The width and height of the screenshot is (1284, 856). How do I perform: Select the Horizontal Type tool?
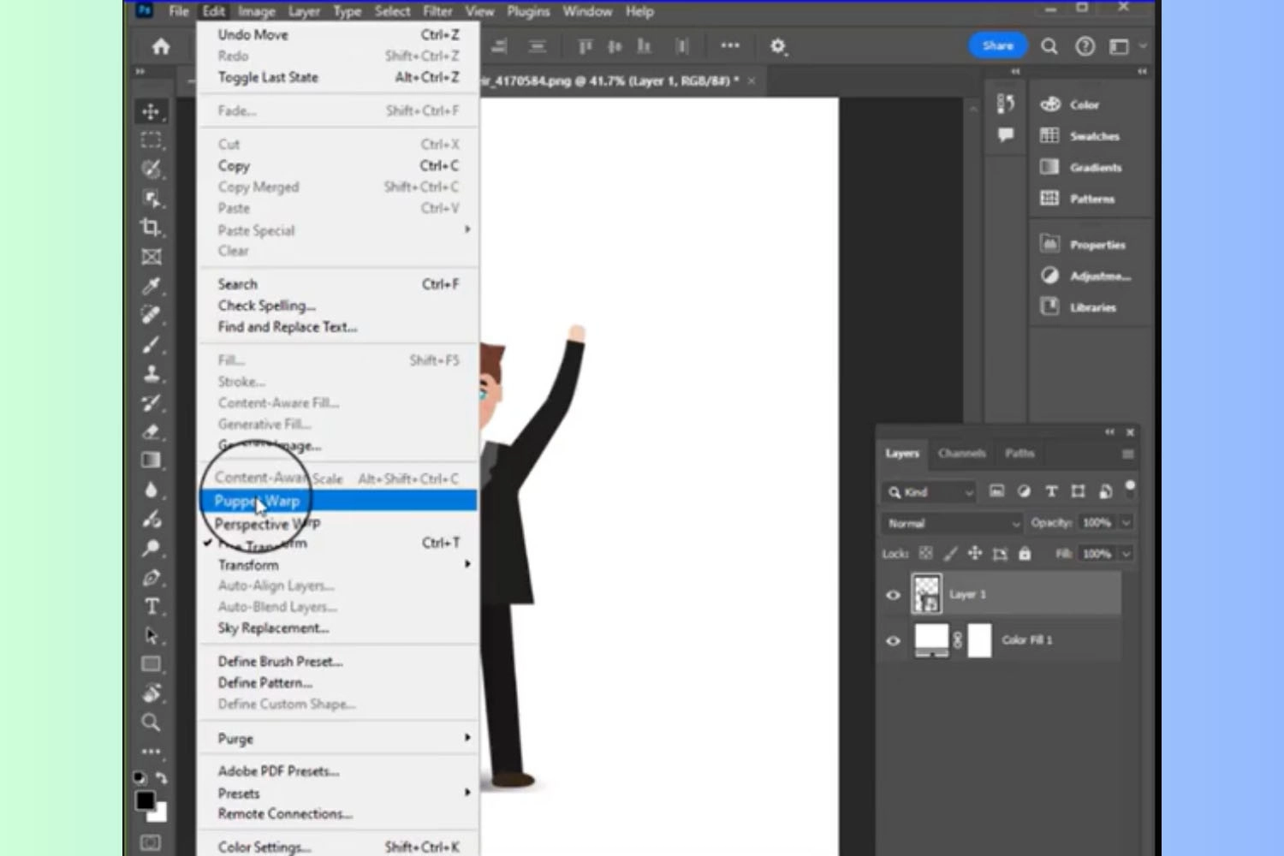(x=152, y=607)
